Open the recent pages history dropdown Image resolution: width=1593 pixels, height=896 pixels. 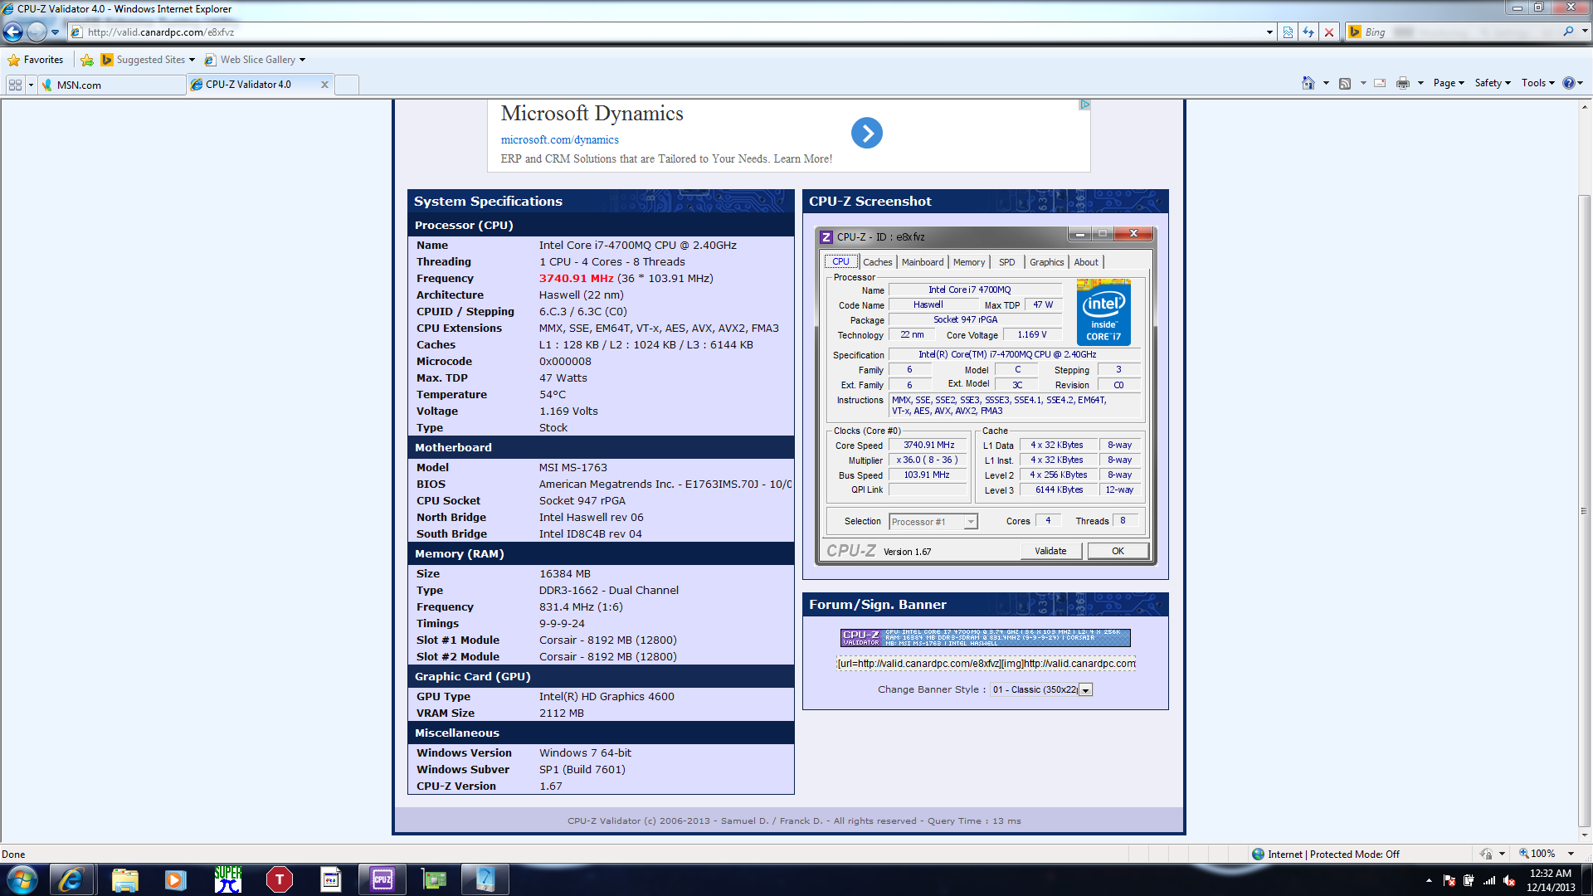pos(55,32)
